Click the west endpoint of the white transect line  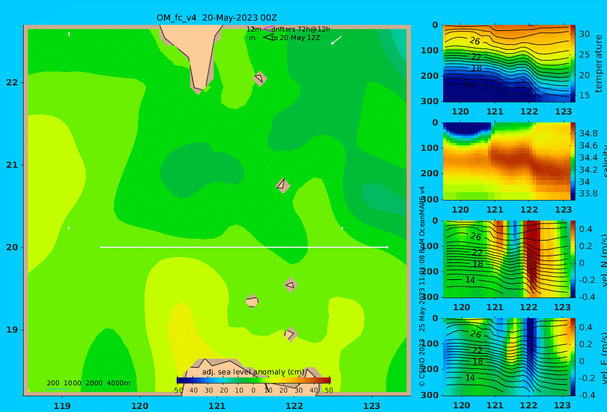(x=101, y=247)
